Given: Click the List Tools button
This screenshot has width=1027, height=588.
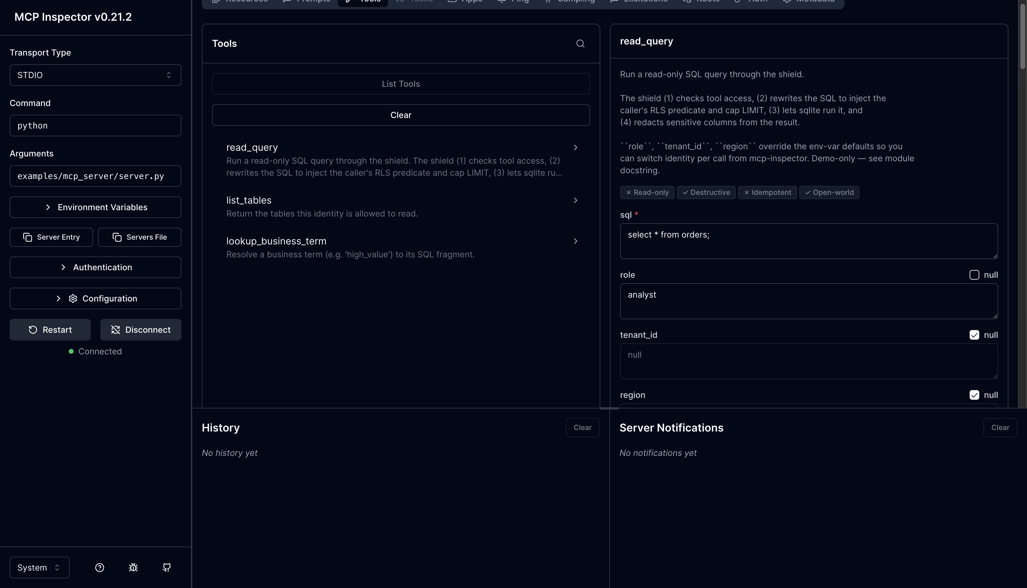Looking at the screenshot, I should [x=401, y=84].
